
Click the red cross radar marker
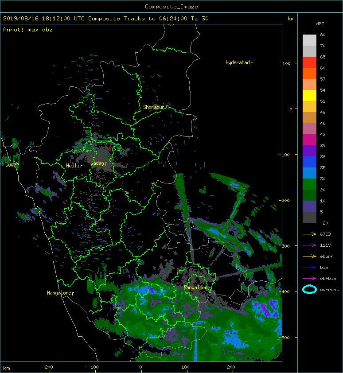tap(110, 148)
